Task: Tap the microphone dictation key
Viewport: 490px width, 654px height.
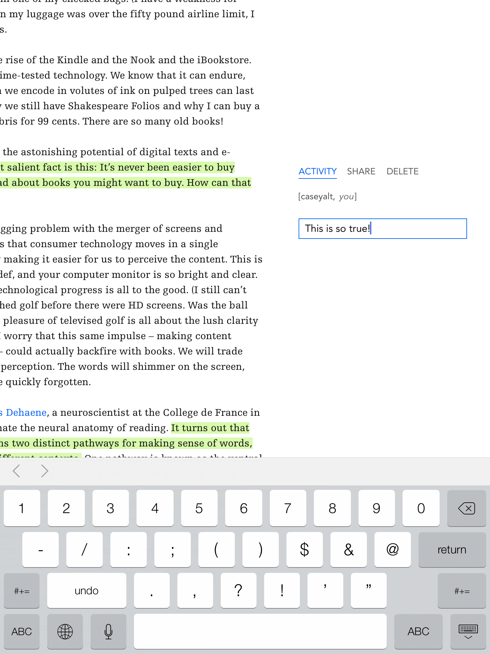Action: [108, 631]
